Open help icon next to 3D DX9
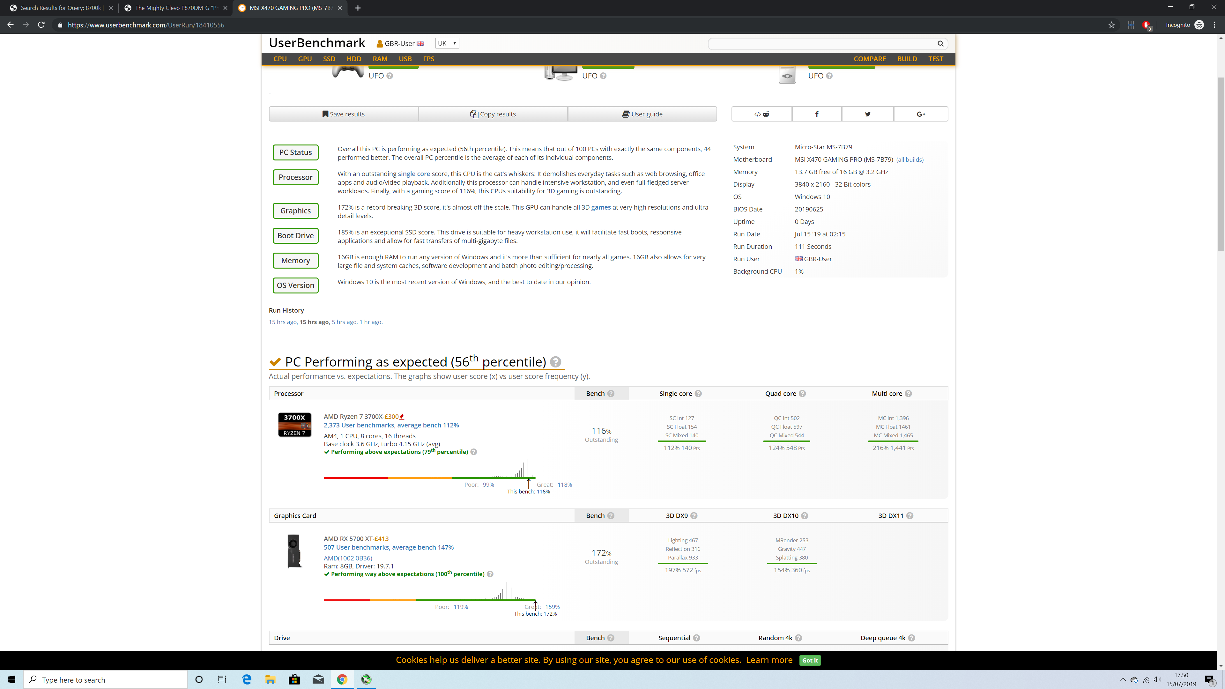This screenshot has height=689, width=1225. (694, 516)
